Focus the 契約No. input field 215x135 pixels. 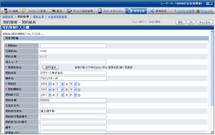(x=73, y=46)
